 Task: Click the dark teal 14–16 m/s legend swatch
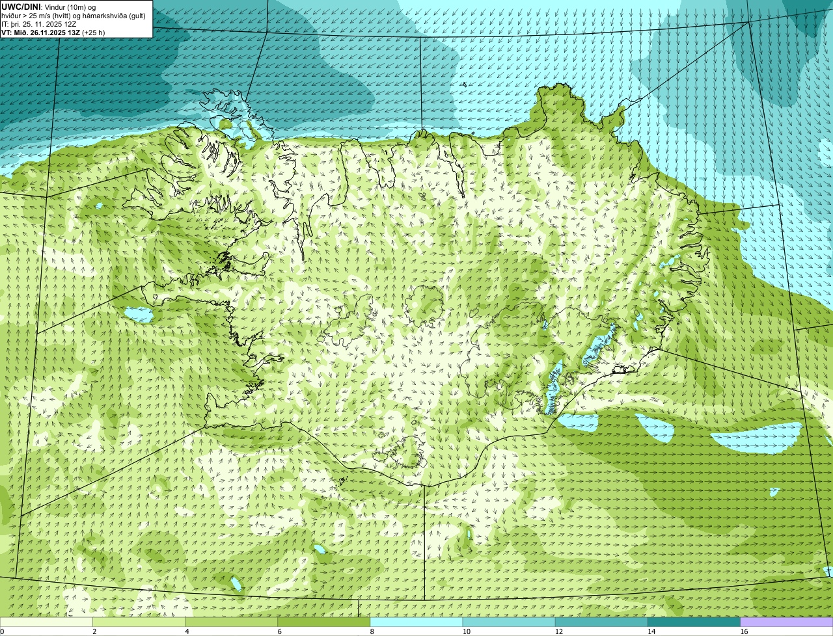pyautogui.click(x=694, y=622)
